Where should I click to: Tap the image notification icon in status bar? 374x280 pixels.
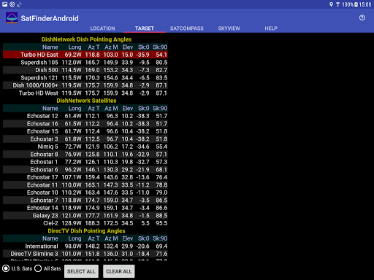(5, 4)
